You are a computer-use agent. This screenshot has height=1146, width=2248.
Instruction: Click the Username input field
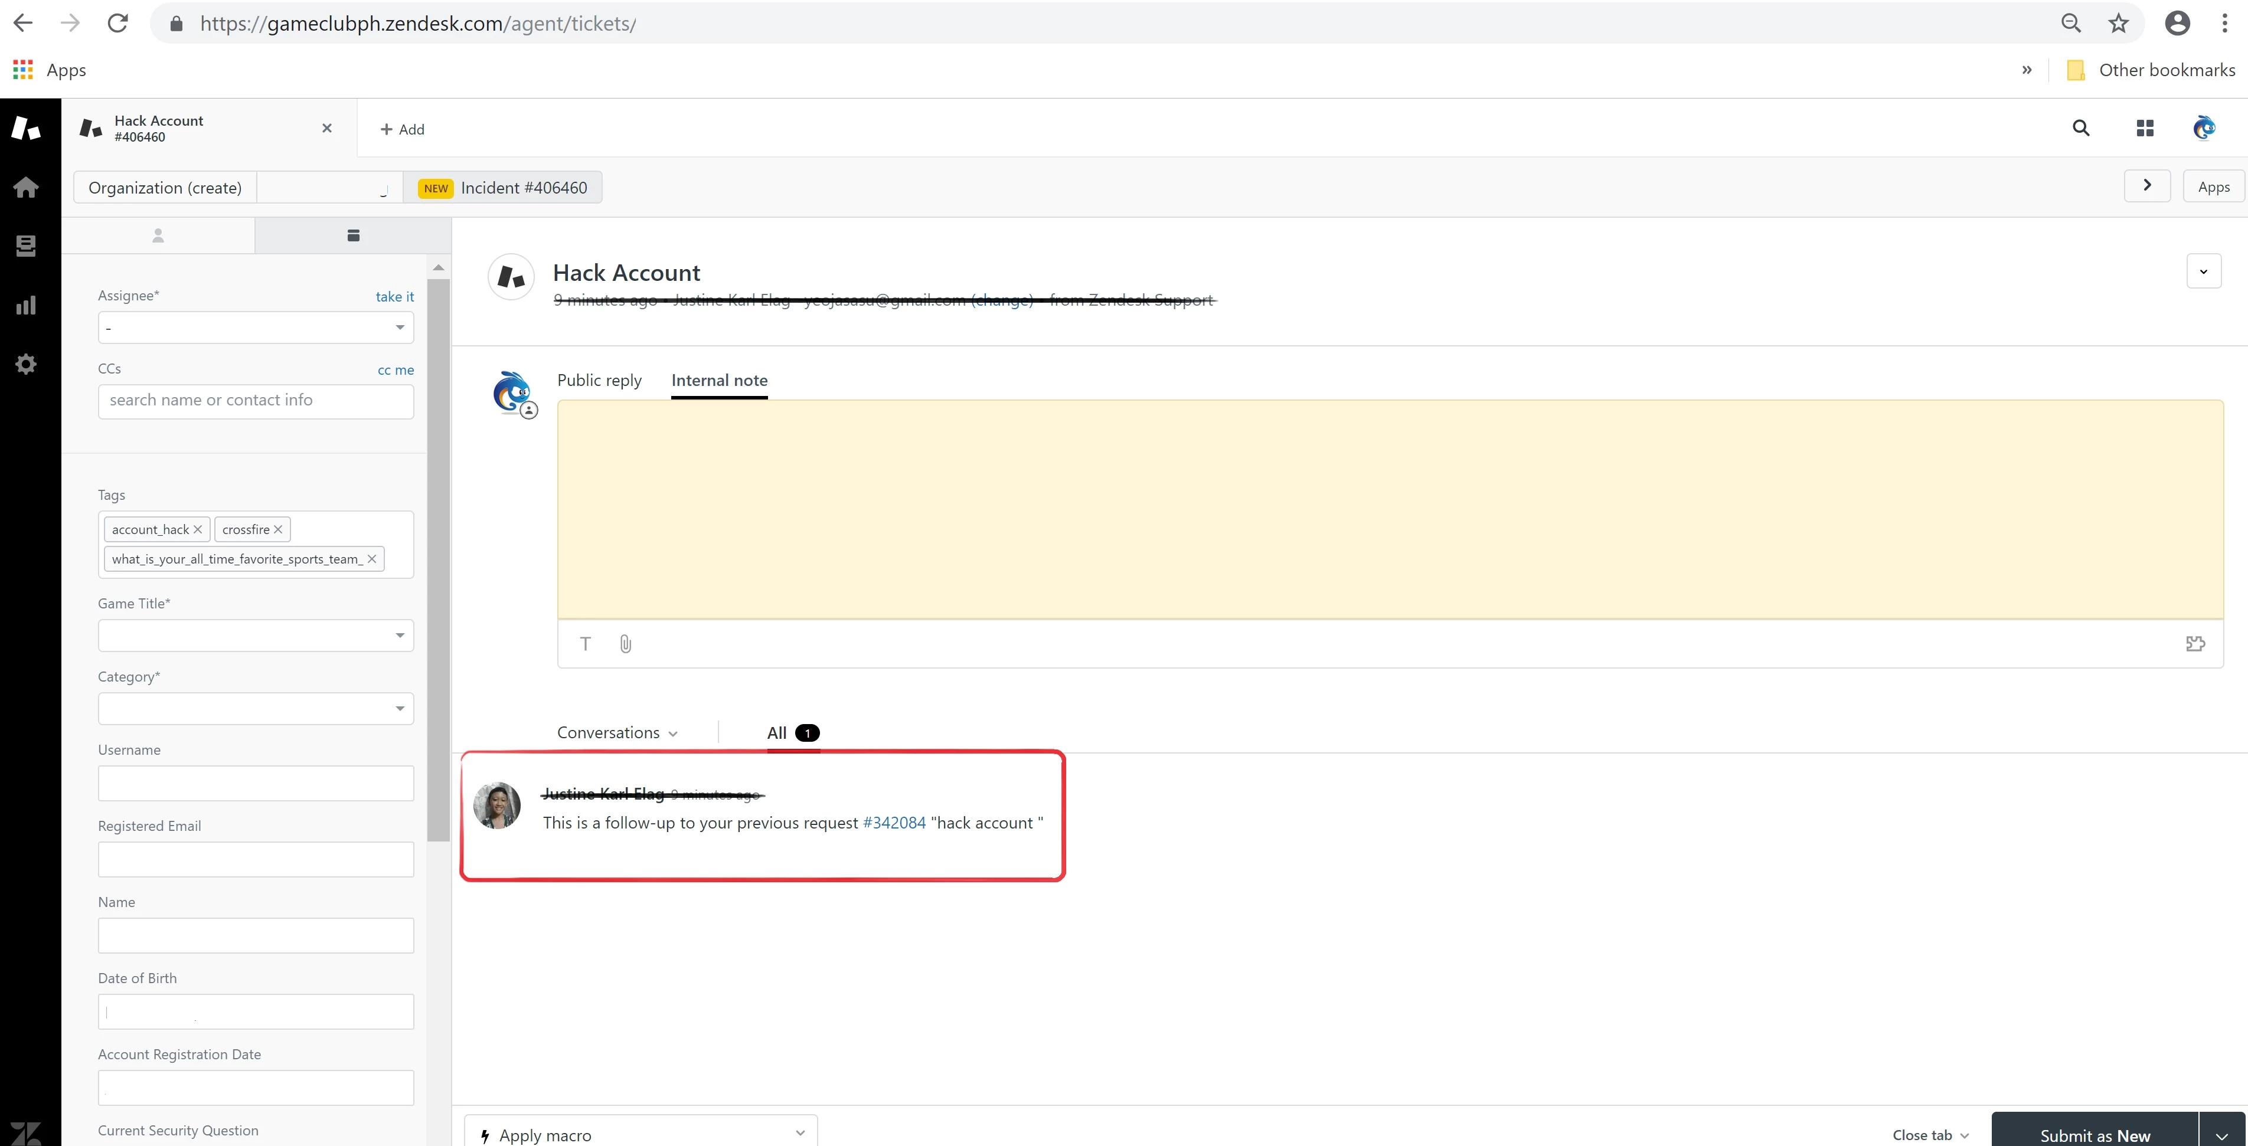(256, 783)
